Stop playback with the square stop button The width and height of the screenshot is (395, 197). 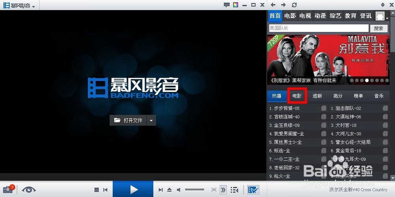coord(96,190)
